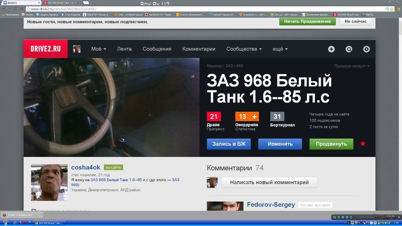The width and height of the screenshot is (402, 226).
Task: Bookmark page with star in address bar
Action: click(x=392, y=9)
